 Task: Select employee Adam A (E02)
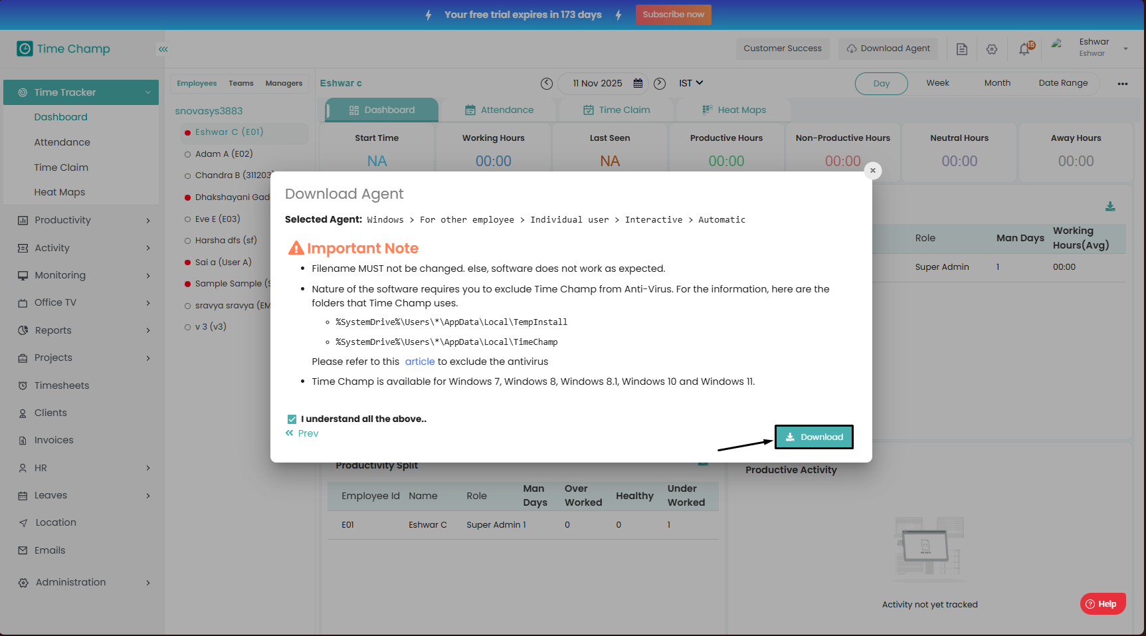pos(224,154)
